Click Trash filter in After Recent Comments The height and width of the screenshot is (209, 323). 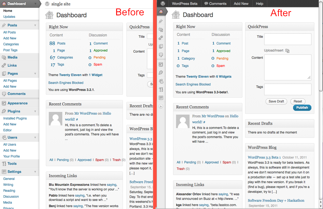[x=181, y=169]
